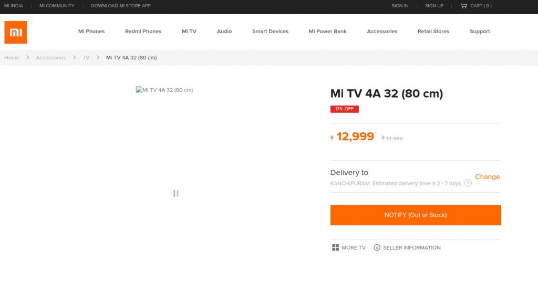
Task: Click the Sign In link
Action: (x=400, y=6)
